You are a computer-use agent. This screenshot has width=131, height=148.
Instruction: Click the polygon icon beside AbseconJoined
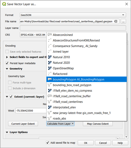tap(50, 35)
